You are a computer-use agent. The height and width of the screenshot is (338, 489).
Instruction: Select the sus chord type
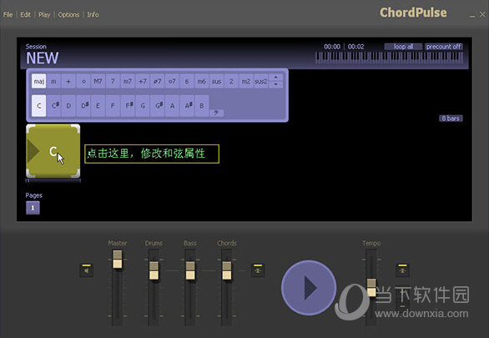[216, 82]
